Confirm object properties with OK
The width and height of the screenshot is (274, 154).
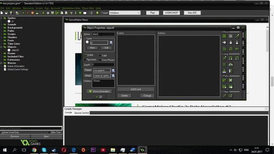tap(99, 97)
